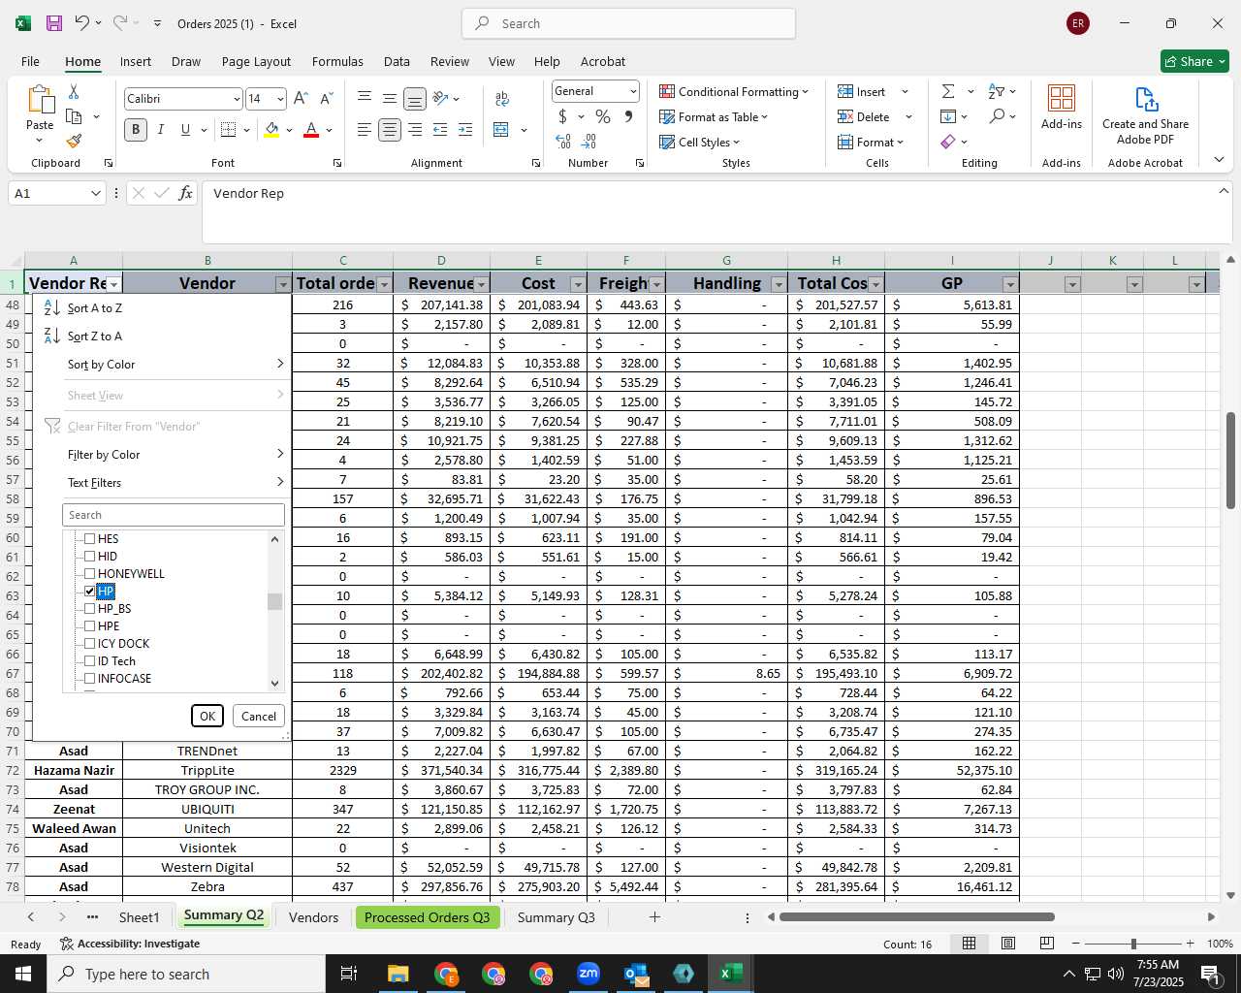Click the Undo arrow icon
The image size is (1241, 993).
[82, 23]
